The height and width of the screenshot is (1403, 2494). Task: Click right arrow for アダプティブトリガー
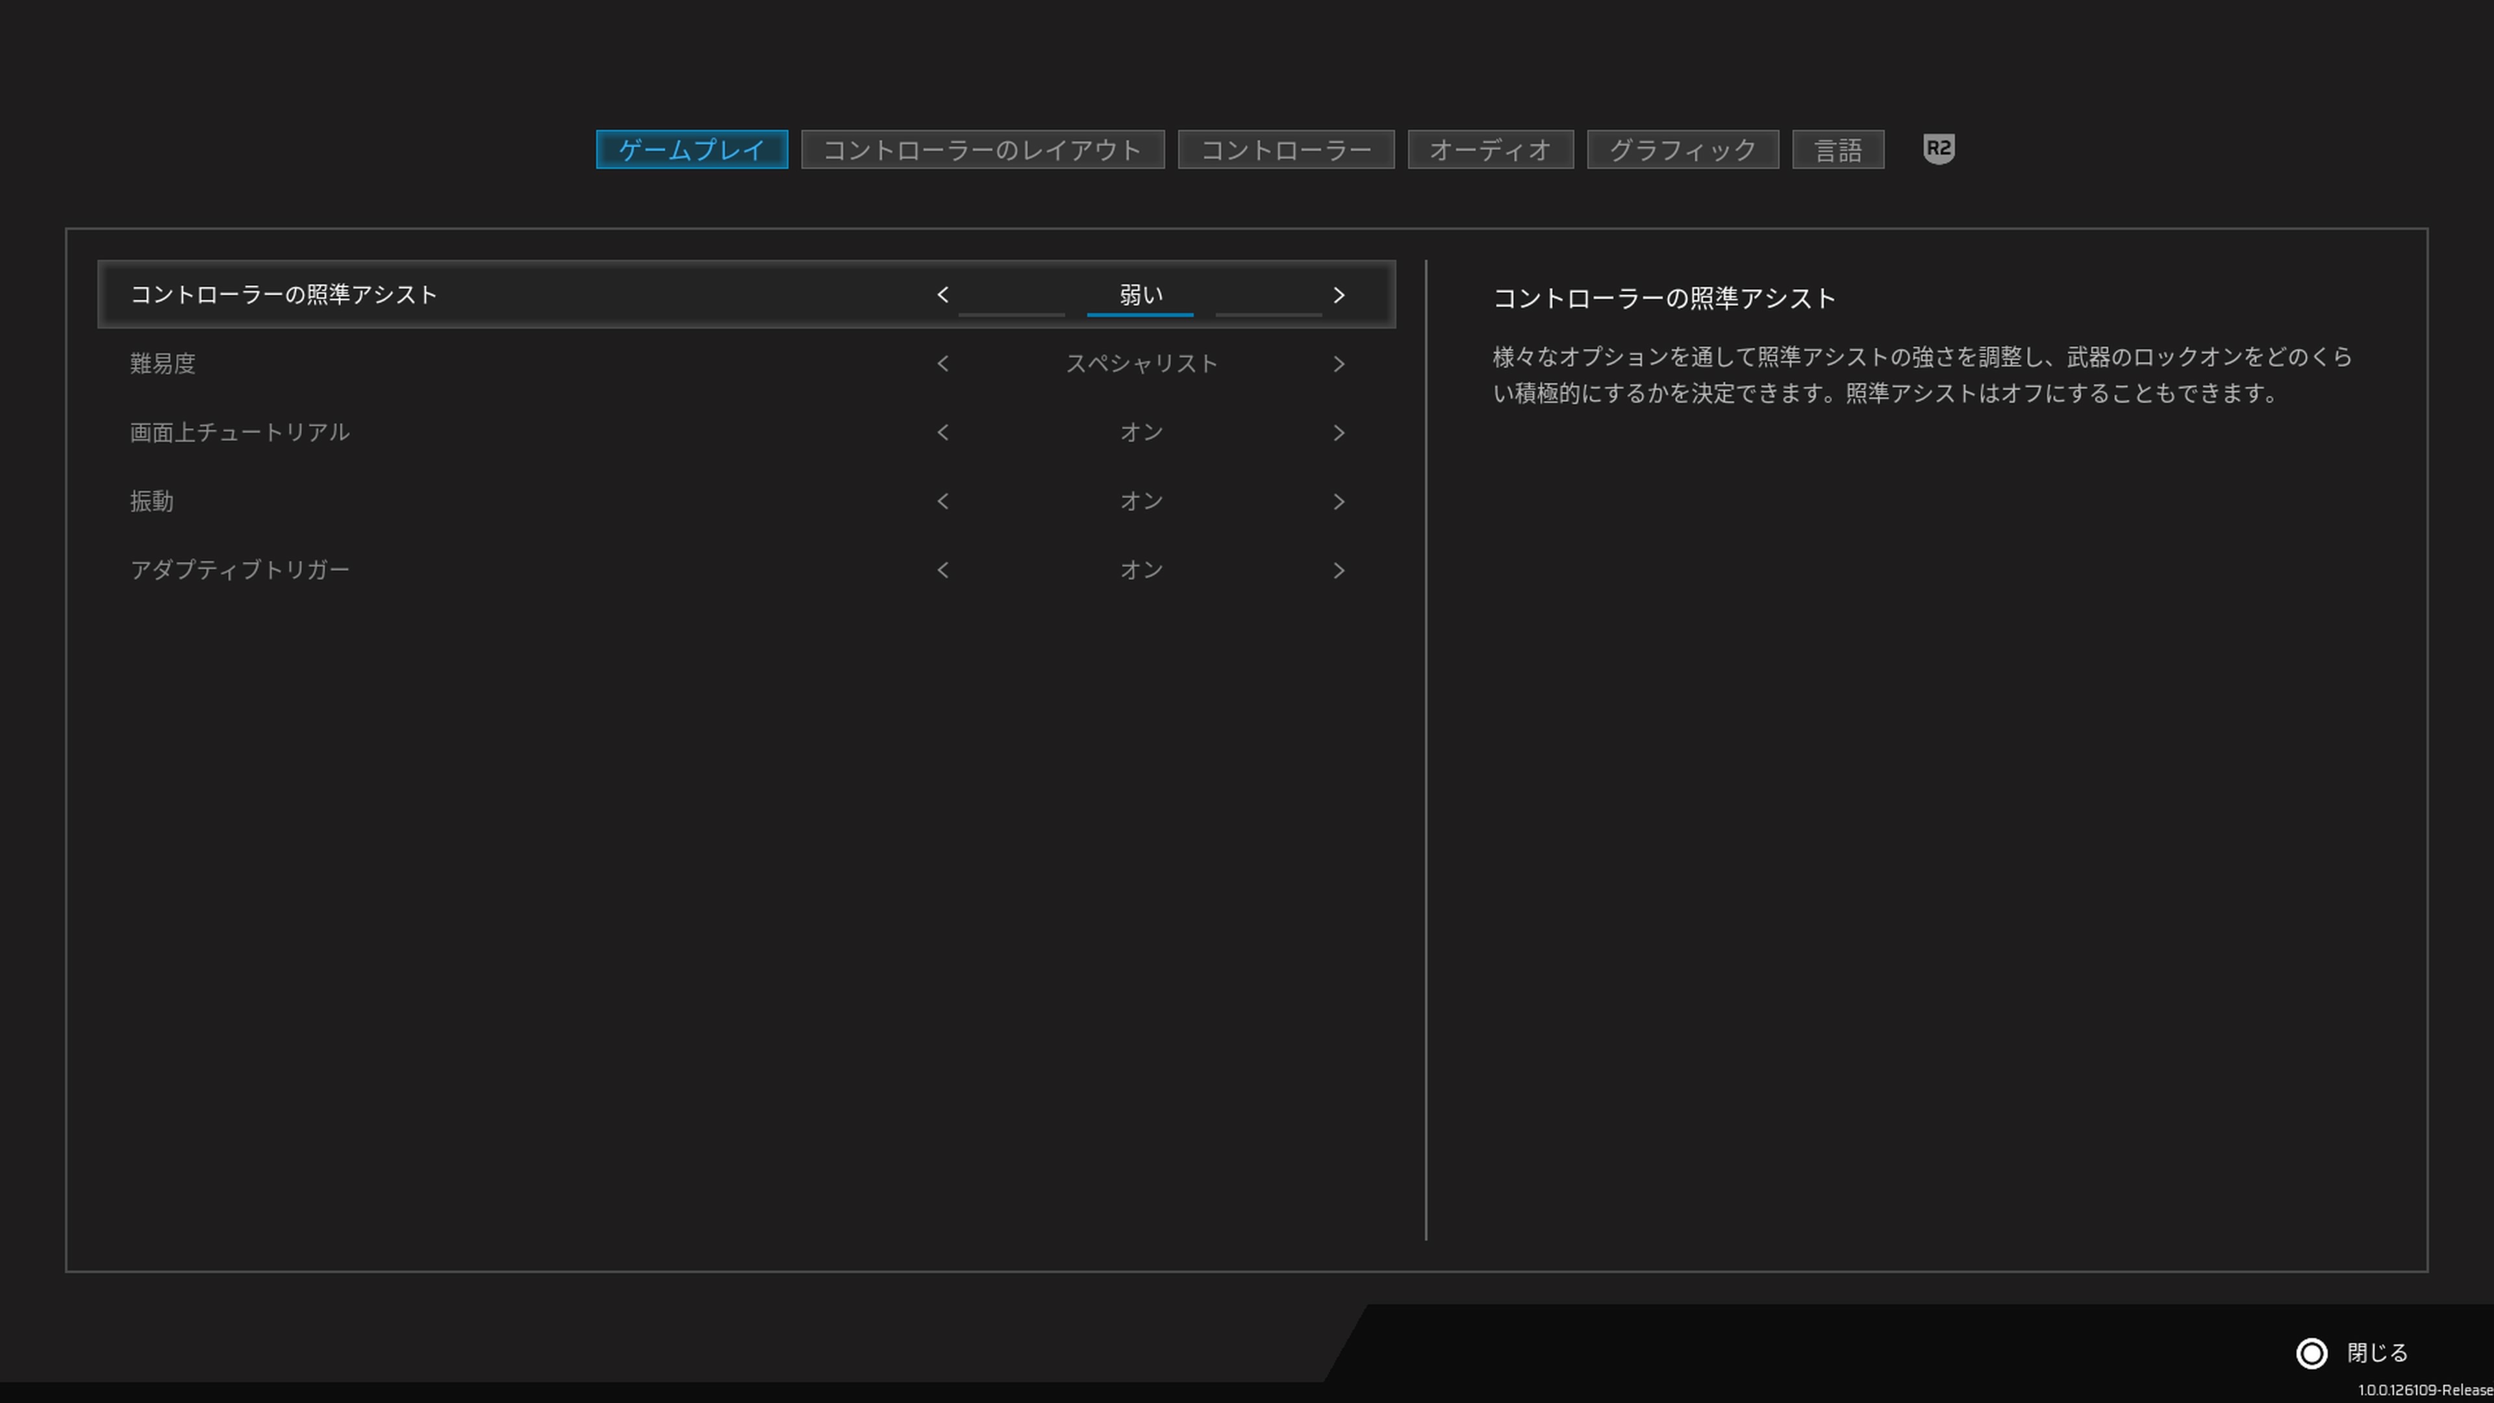(x=1339, y=570)
